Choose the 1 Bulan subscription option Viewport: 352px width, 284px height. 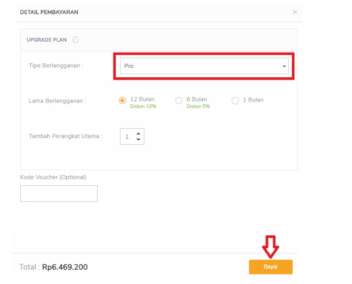pos(235,100)
